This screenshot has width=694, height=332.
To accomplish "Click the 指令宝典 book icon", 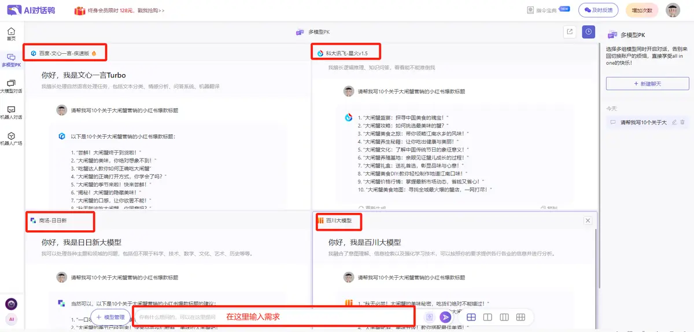I will click(530, 10).
